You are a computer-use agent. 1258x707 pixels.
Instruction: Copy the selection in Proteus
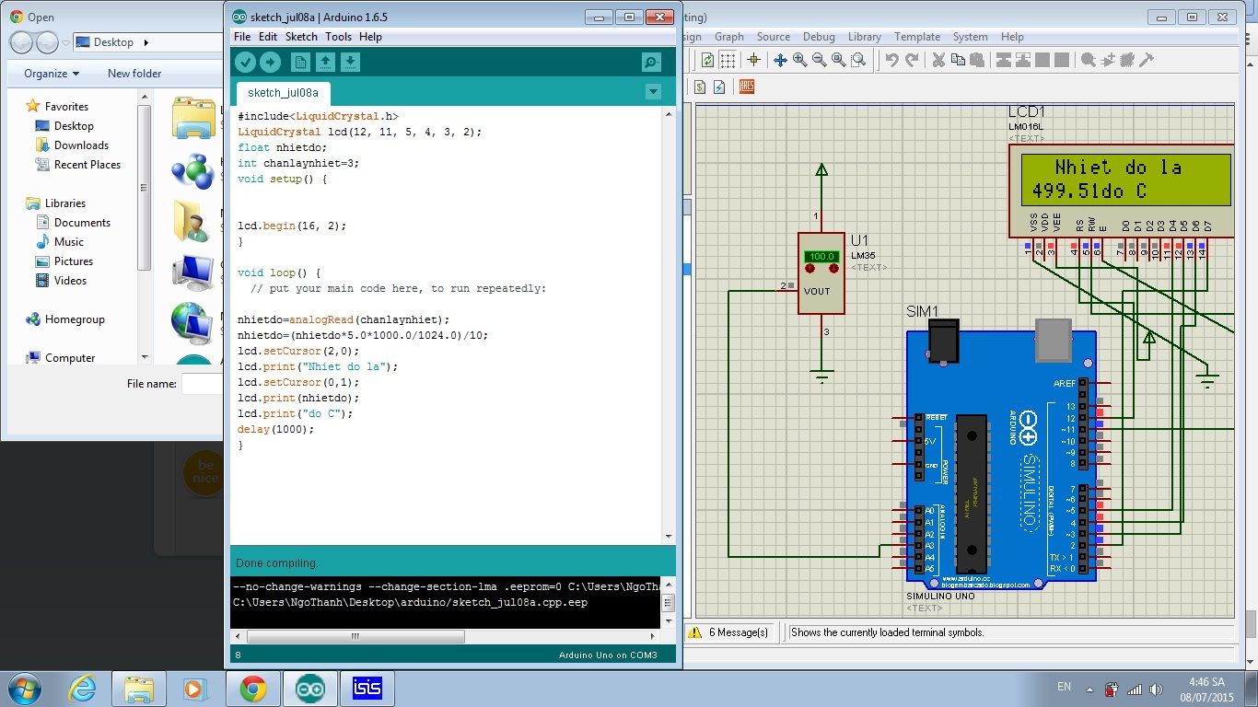click(x=958, y=60)
